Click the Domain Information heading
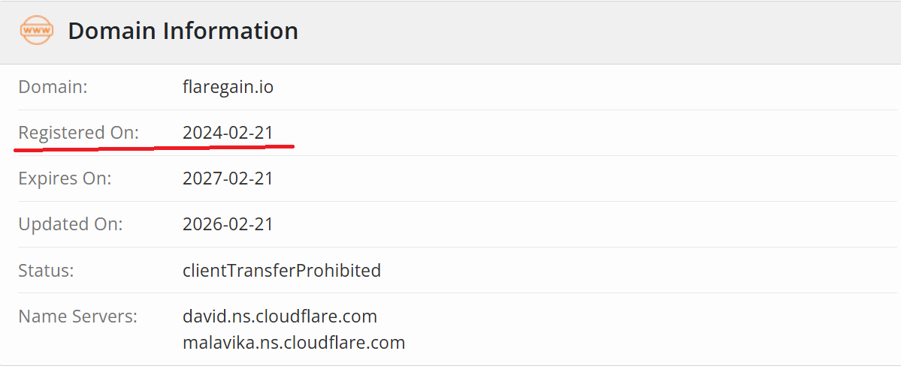The width and height of the screenshot is (901, 369). (183, 31)
